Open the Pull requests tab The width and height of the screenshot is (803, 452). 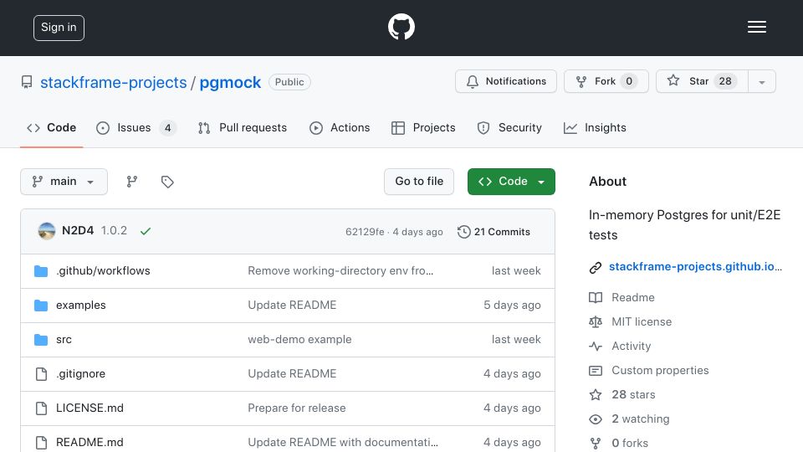[243, 127]
